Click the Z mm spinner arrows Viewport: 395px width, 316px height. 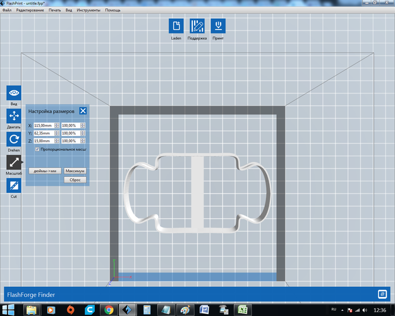[57, 141]
